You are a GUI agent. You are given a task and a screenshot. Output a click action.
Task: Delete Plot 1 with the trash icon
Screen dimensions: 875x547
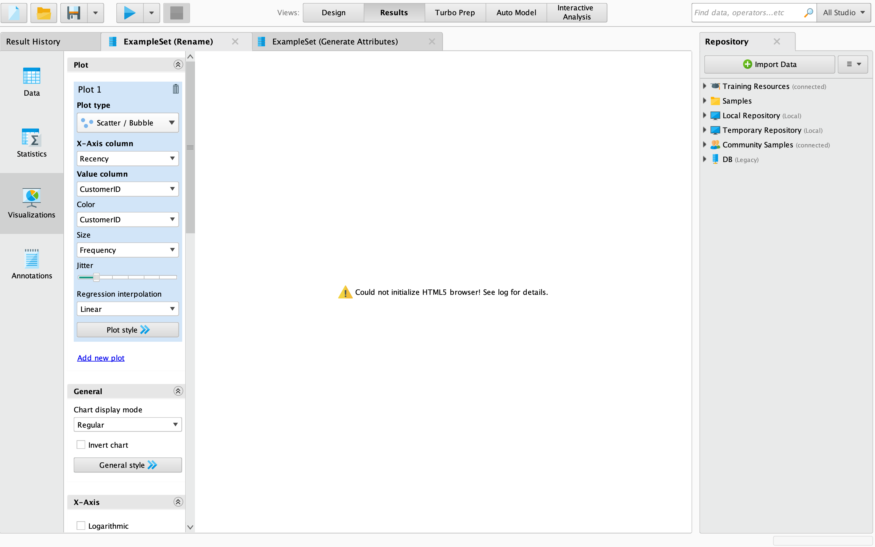[x=175, y=89]
